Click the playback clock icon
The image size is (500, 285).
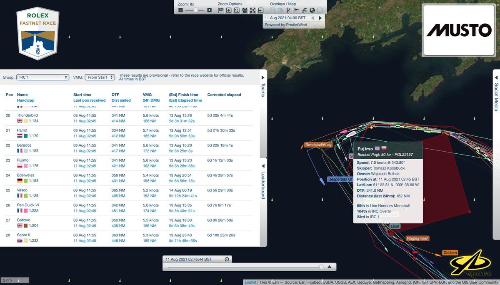pos(226,259)
